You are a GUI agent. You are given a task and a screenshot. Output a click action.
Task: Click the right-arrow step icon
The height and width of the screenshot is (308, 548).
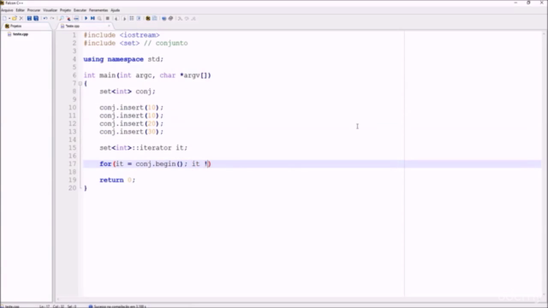[x=124, y=18]
